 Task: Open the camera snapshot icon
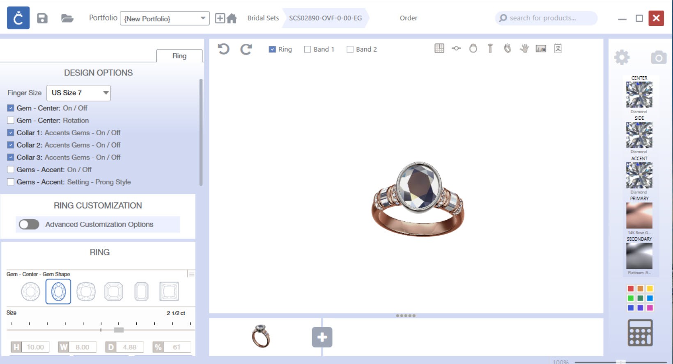pos(658,57)
